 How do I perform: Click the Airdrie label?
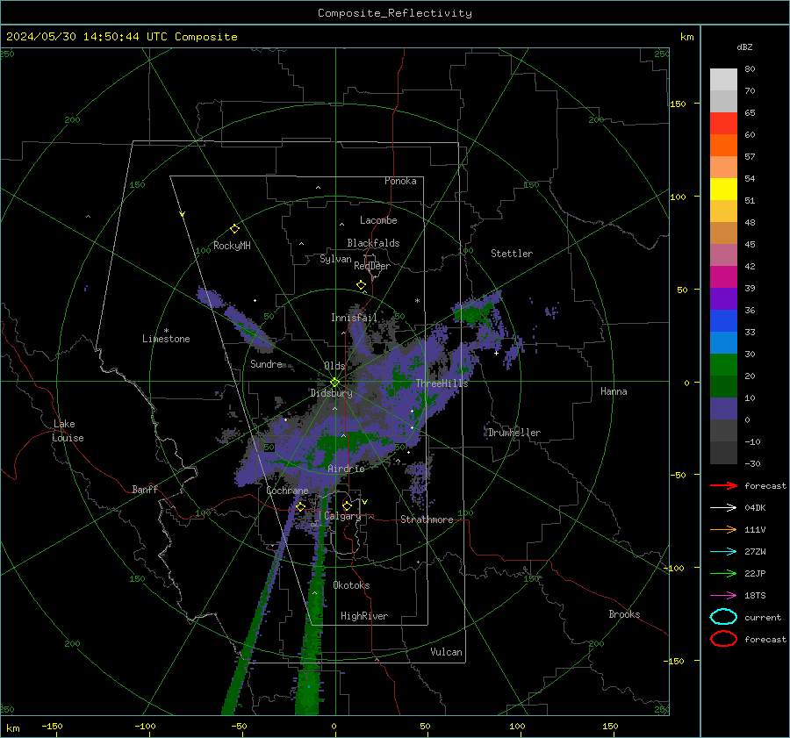[346, 469]
